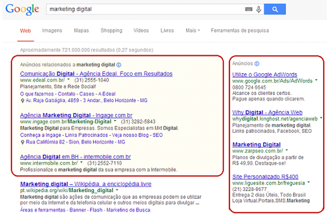The height and width of the screenshot is (219, 327).
Task: Open 'Comunicação Digital - Agência Edeal' ad
Action: [x=96, y=74]
